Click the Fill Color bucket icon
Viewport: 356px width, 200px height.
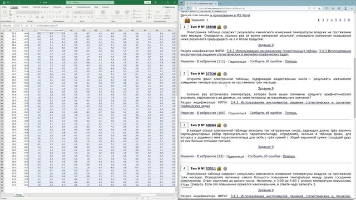(37, 17)
